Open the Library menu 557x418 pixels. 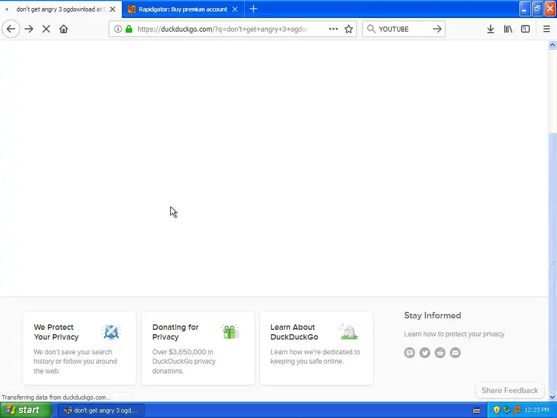click(x=508, y=29)
